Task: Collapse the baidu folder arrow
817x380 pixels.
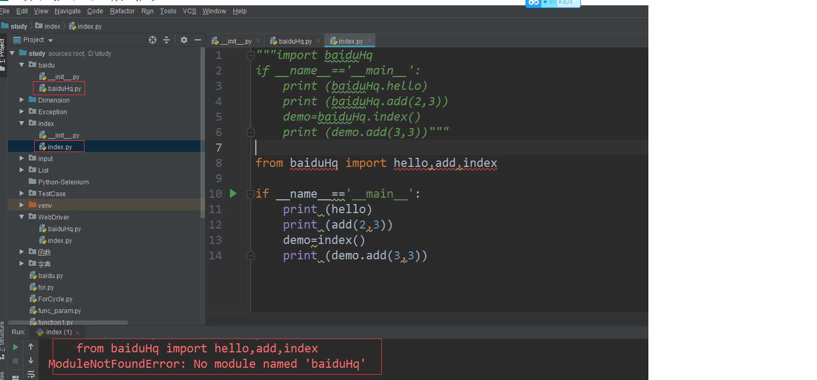Action: [x=22, y=65]
